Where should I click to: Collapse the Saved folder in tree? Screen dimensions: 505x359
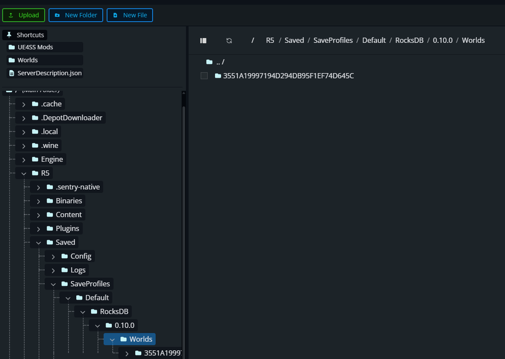pyautogui.click(x=39, y=242)
